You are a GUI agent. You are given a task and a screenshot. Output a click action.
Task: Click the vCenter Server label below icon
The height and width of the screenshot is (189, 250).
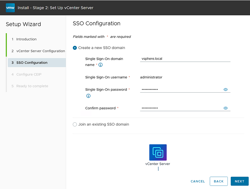pyautogui.click(x=158, y=164)
